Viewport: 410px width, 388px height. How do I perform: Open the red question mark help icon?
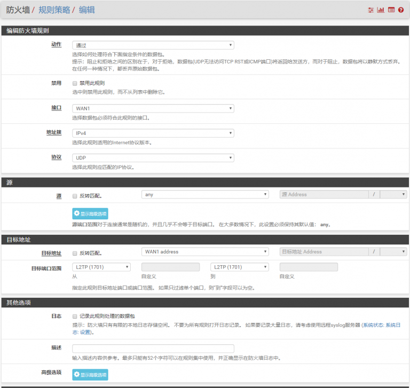[400, 10]
